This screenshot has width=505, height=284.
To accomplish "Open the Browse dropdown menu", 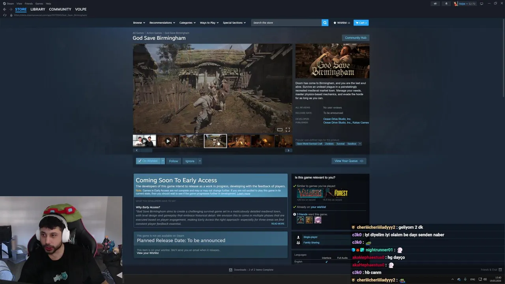I will coord(139,22).
